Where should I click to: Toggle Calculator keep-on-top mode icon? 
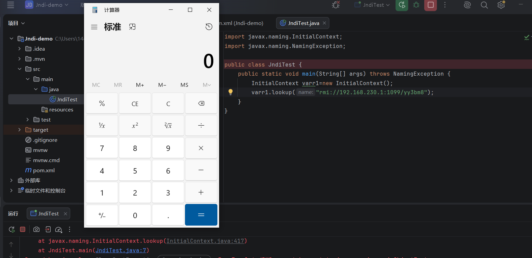(132, 27)
